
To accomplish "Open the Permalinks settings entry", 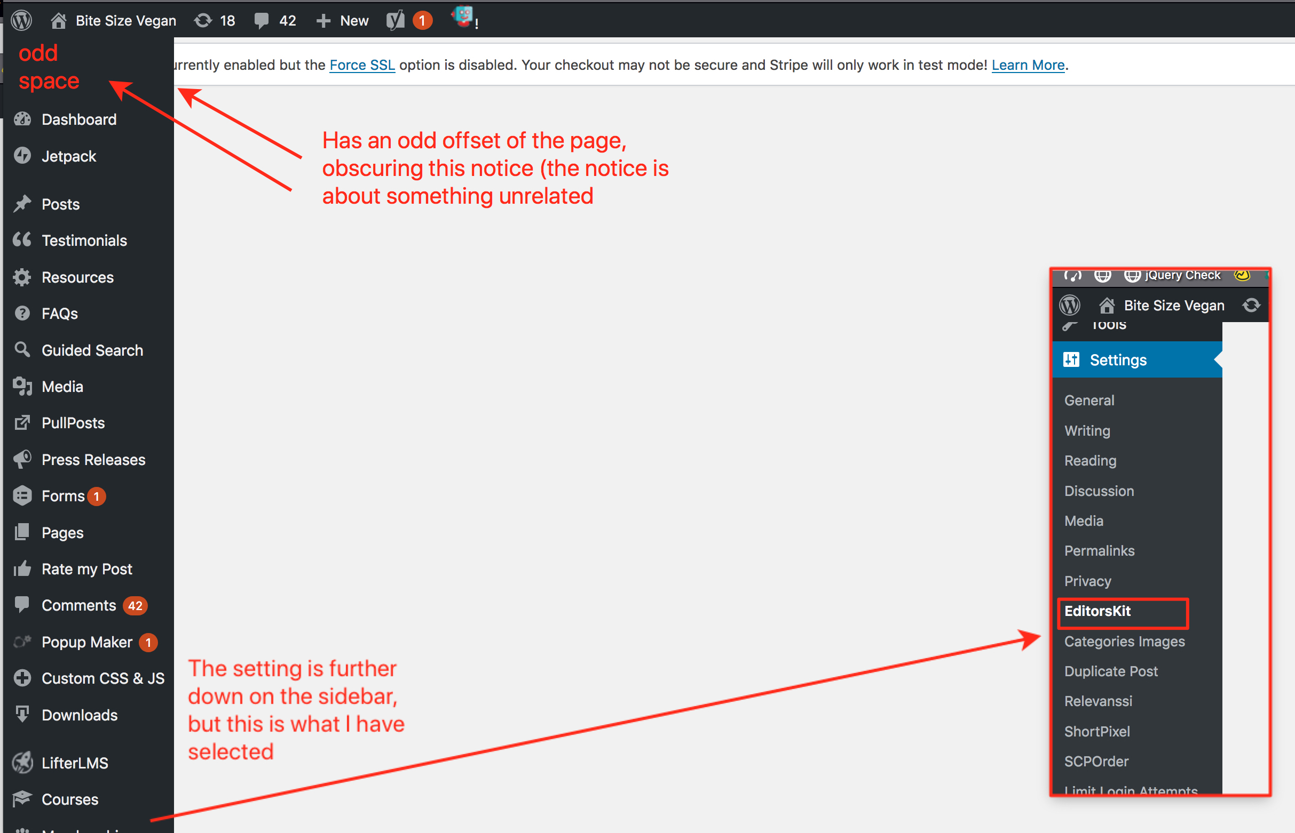I will [1100, 550].
